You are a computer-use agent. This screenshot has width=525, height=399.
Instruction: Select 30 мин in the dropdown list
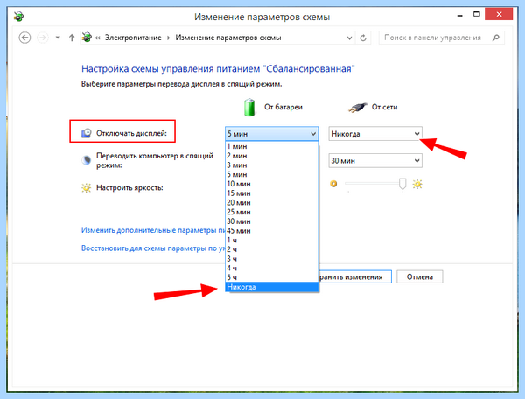pos(271,221)
